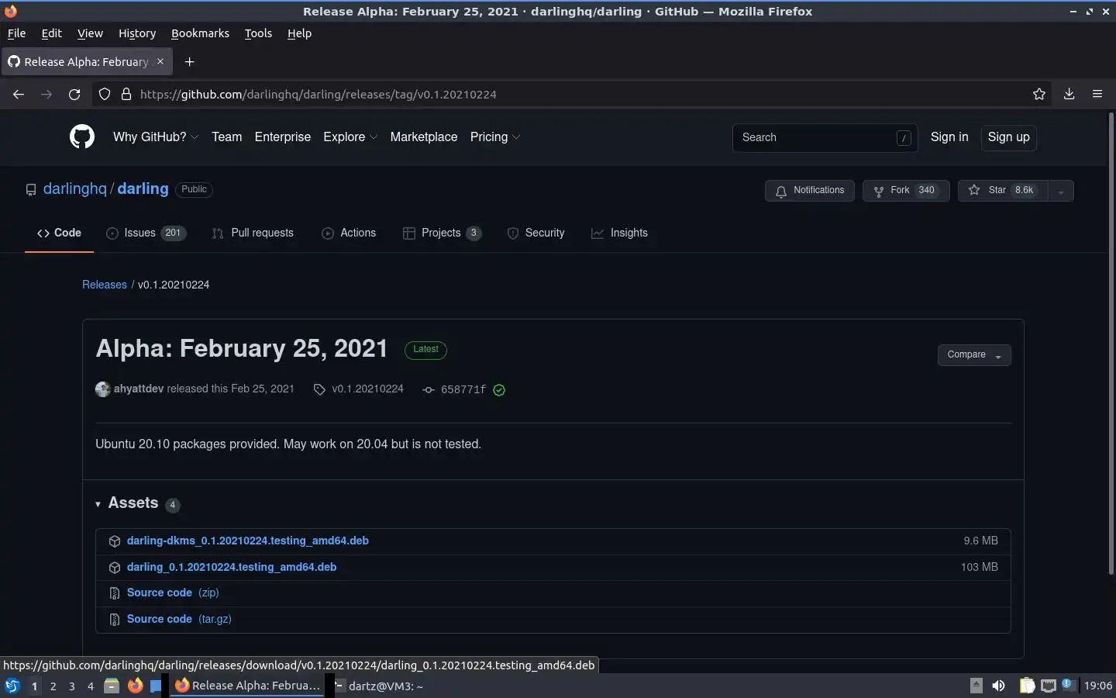1116x698 pixels.
Task: Switch to the Pull requests tab
Action: coord(253,233)
